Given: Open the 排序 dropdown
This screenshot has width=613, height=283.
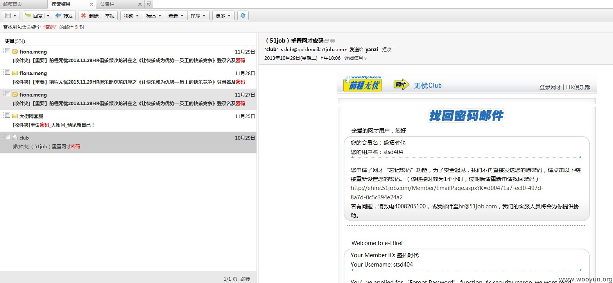Looking at the screenshot, I should coord(198,16).
